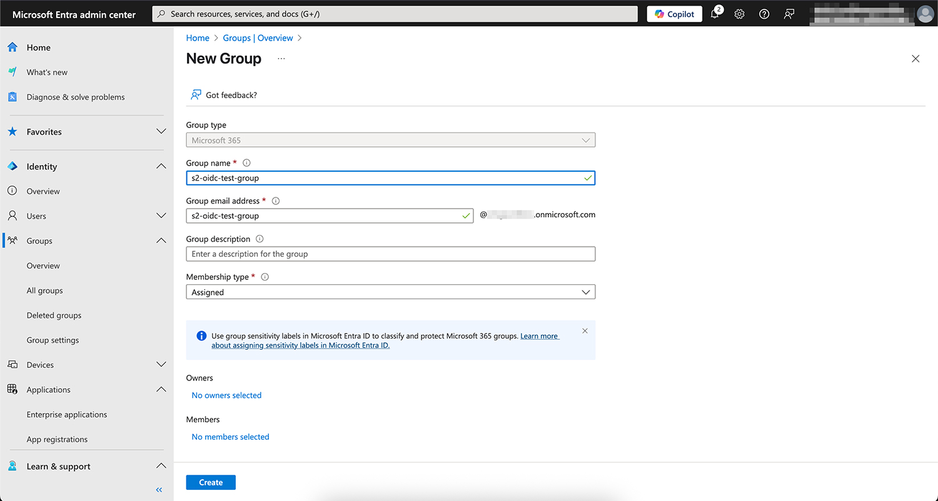Expand the Favorites section
Screen dimensions: 938x501
point(161,132)
